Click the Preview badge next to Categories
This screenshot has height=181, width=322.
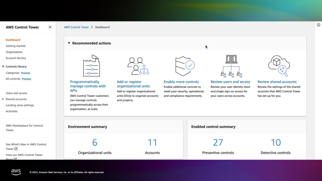click(x=25, y=73)
